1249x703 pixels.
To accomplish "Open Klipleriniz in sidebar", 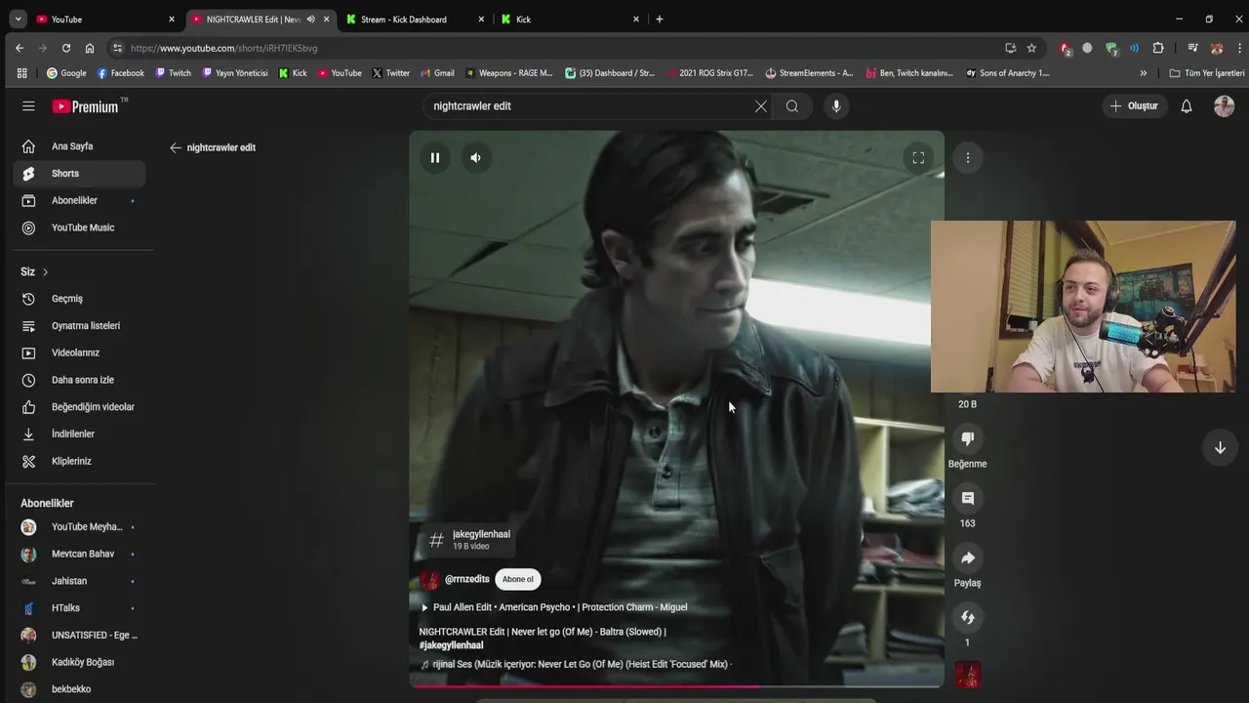I will [x=78, y=461].
